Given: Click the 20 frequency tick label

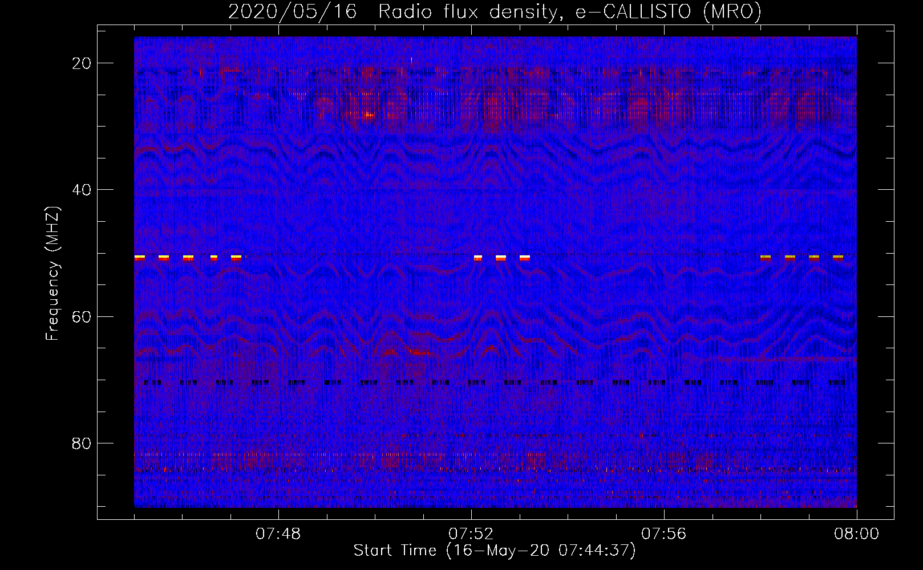Looking at the screenshot, I should (x=82, y=63).
